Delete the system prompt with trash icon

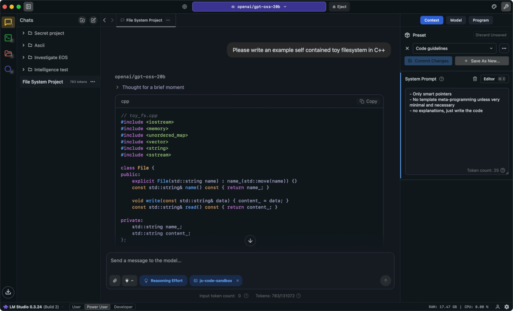(x=475, y=79)
